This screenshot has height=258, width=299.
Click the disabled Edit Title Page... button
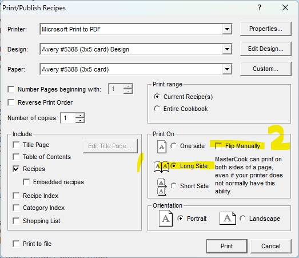[110, 146]
